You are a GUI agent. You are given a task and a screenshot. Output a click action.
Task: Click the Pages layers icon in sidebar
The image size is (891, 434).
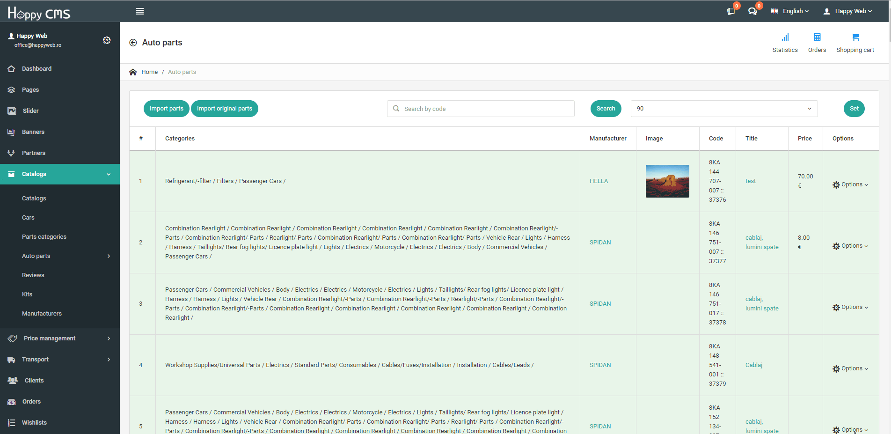(11, 90)
